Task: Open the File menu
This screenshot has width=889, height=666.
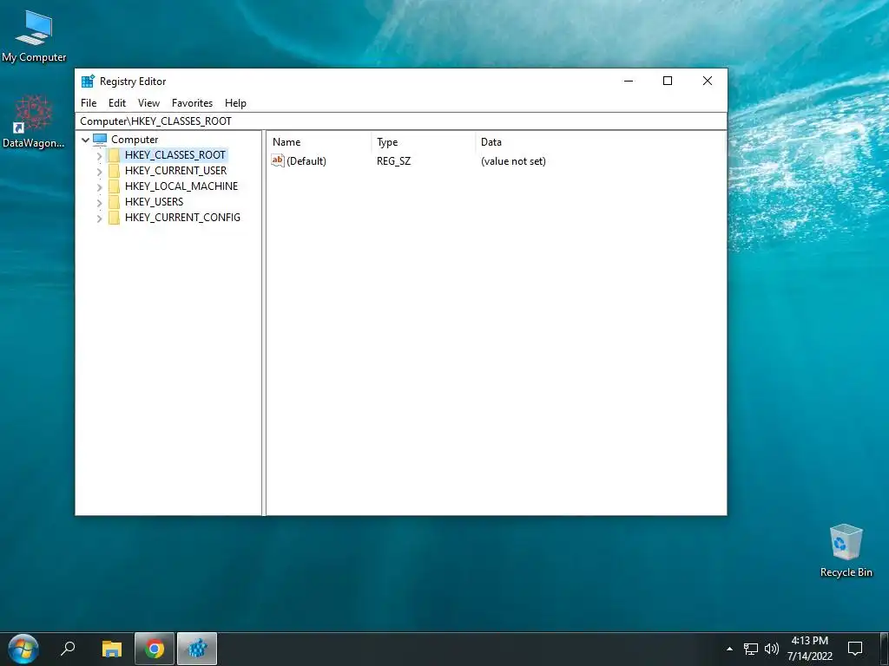Action: [89, 103]
